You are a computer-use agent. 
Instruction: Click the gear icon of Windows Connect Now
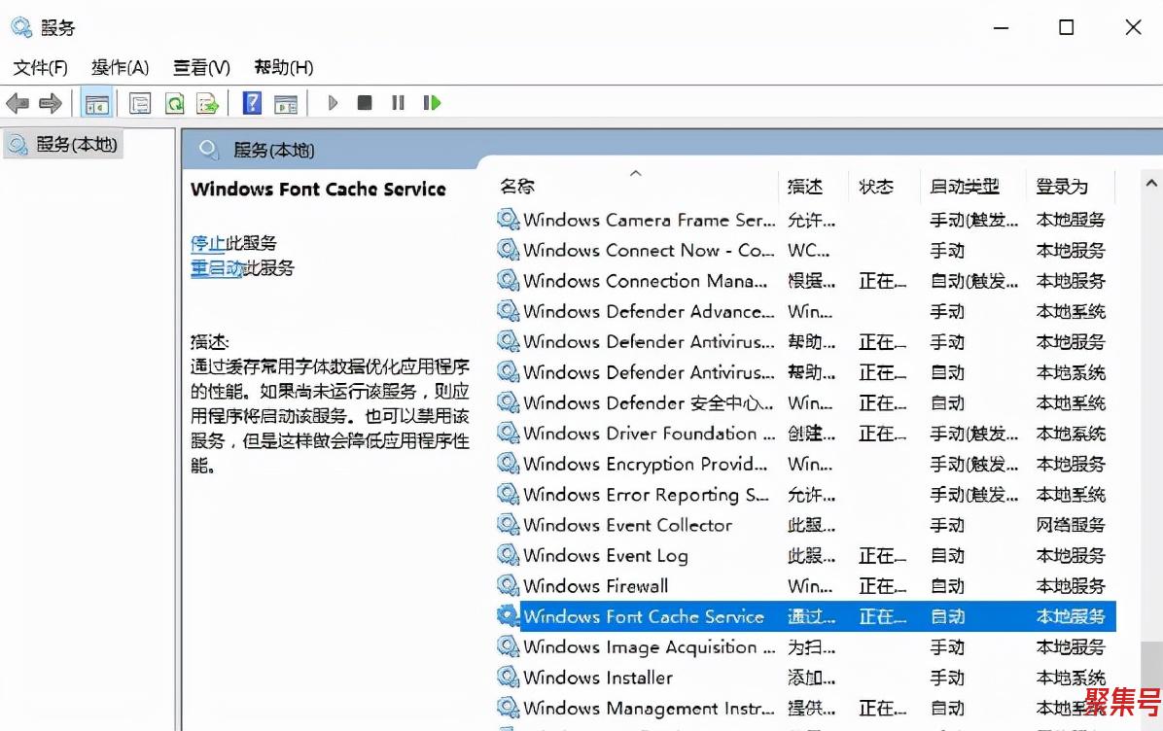click(508, 250)
